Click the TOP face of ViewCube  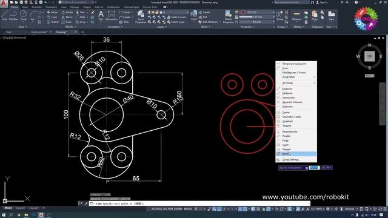tap(369, 56)
